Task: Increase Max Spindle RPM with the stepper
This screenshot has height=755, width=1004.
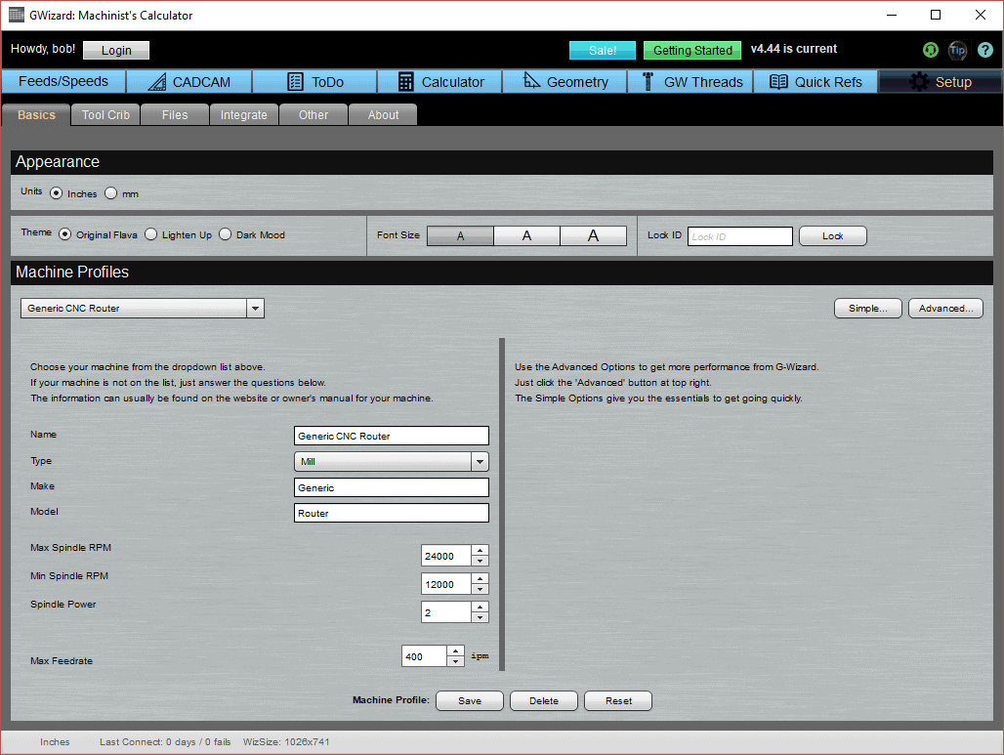Action: tap(479, 550)
